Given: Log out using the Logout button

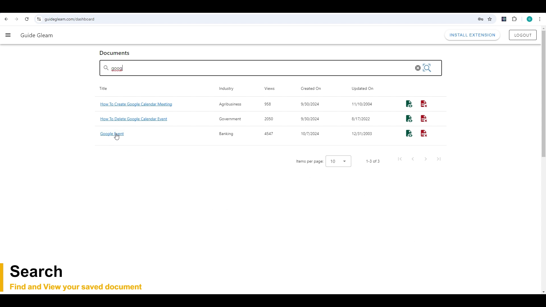Looking at the screenshot, I should 523,35.
